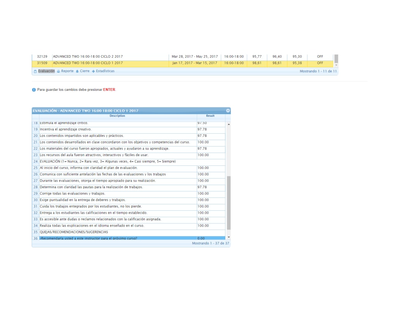Select row 33 Es accesible ante dudas

[x=128, y=219]
